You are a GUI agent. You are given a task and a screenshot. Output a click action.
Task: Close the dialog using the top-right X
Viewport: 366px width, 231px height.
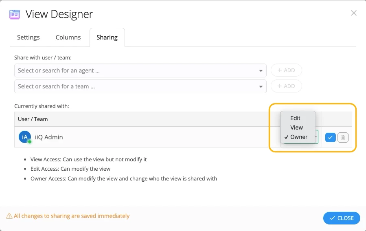pos(354,13)
